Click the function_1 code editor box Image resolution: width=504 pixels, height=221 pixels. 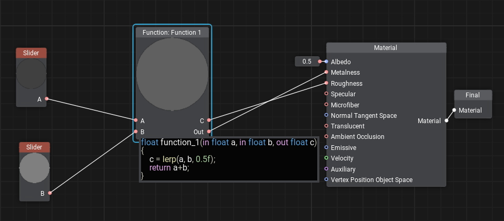pyautogui.click(x=229, y=160)
